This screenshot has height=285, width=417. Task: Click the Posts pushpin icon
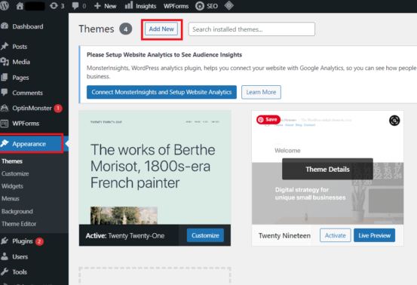coord(5,46)
